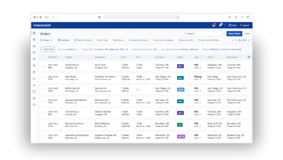The image size is (283, 160).
Task: Click the Add Filter button
Action: (x=48, y=49)
